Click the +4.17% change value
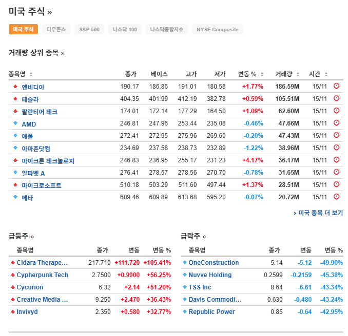 tap(253, 160)
